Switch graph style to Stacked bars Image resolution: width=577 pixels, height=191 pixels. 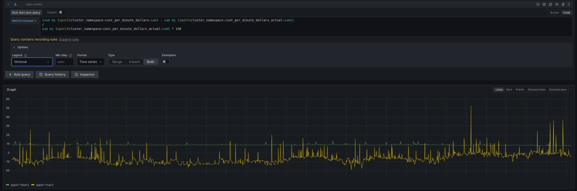pyautogui.click(x=557, y=90)
